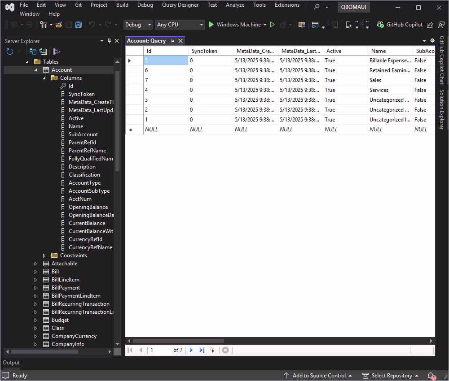Expand the Attachable table

pyautogui.click(x=35, y=264)
